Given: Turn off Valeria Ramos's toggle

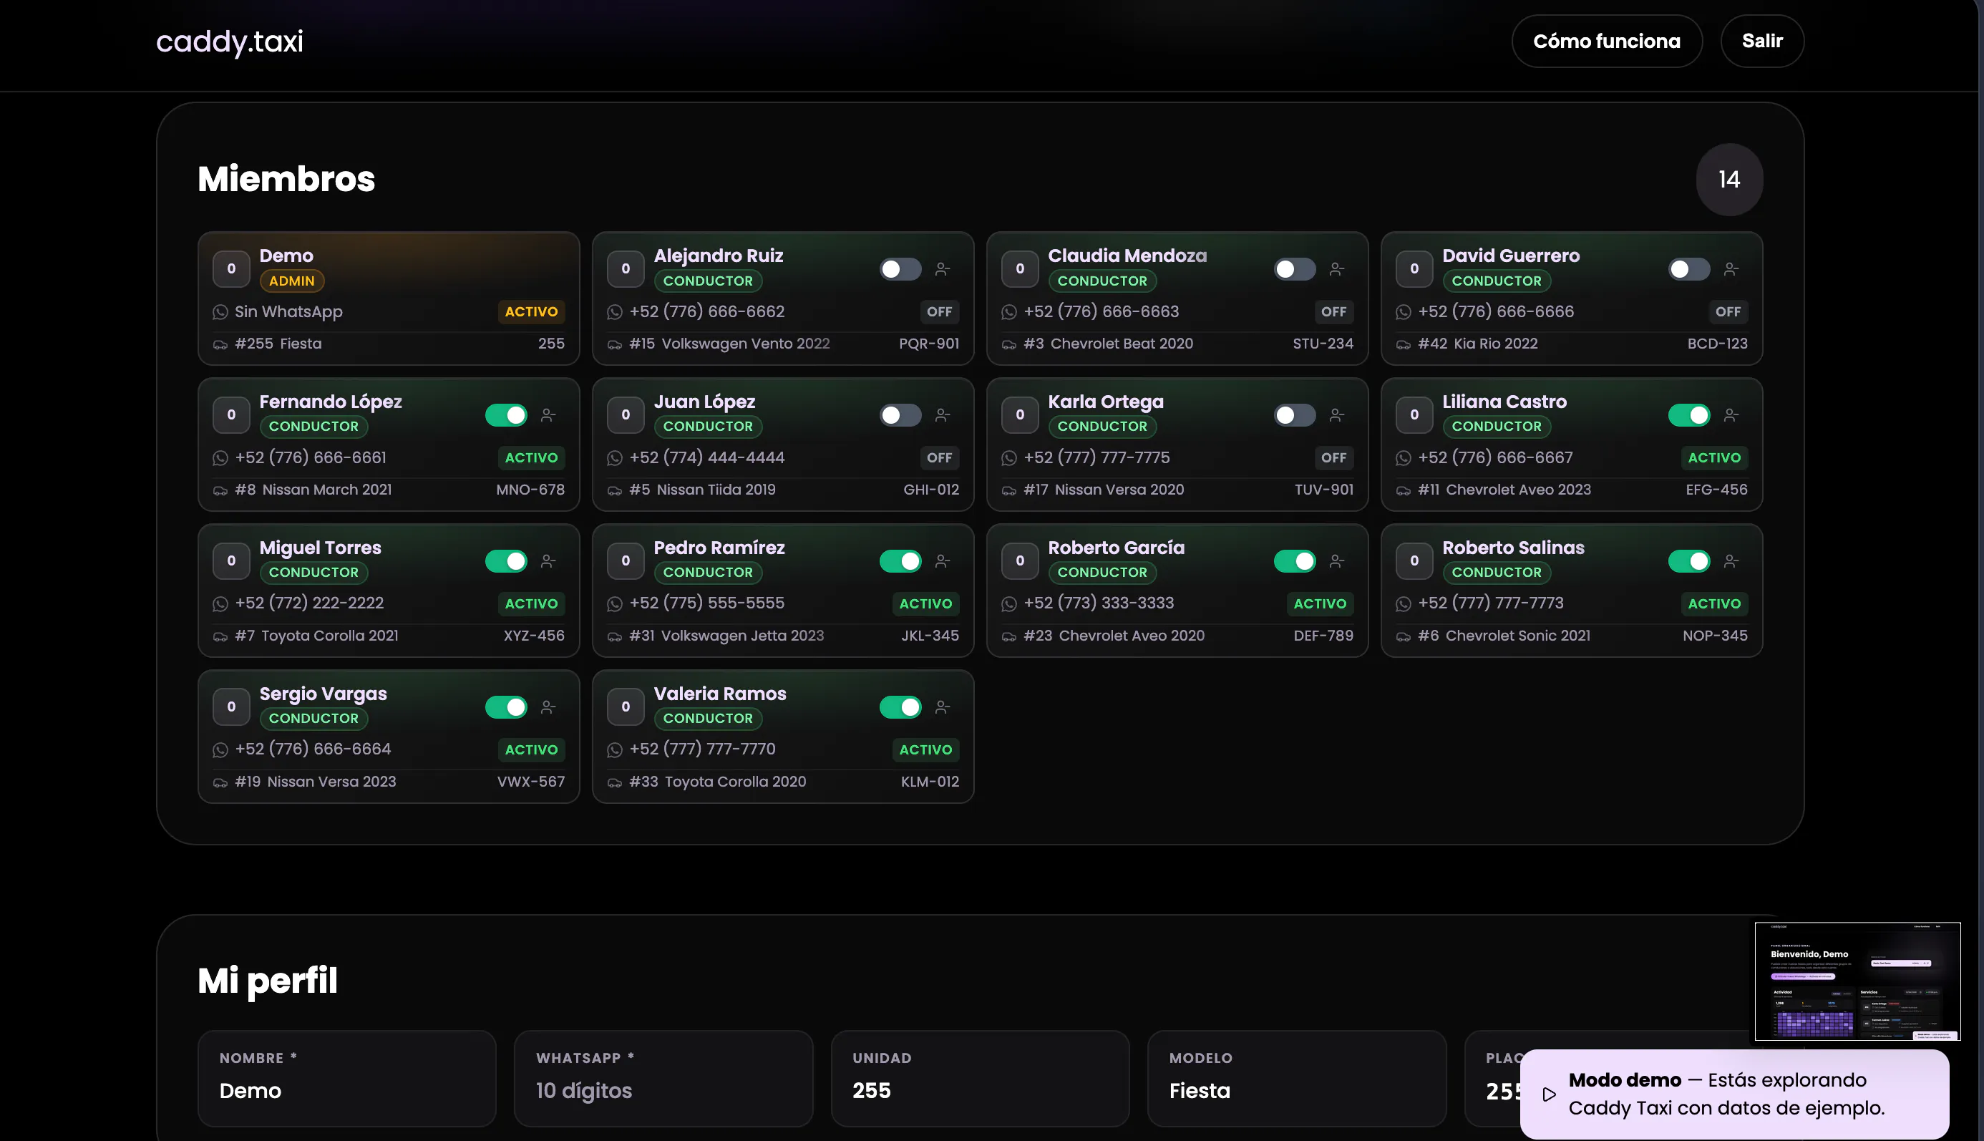Looking at the screenshot, I should click(900, 707).
